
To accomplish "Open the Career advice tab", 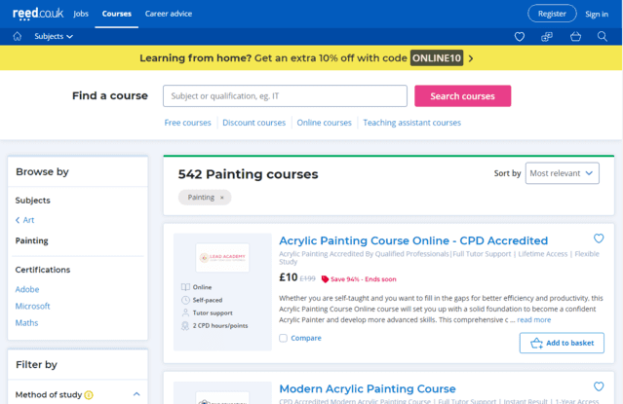I will 169,14.
